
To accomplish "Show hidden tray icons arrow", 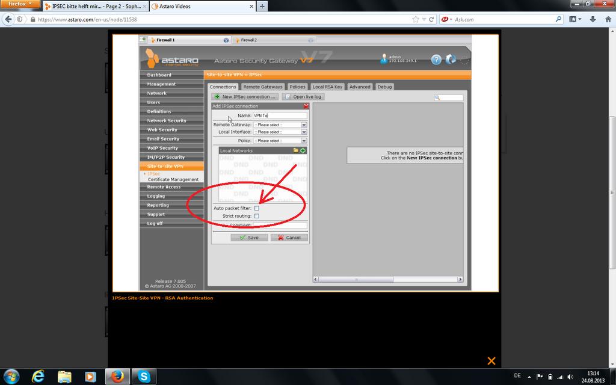I will (x=529, y=377).
